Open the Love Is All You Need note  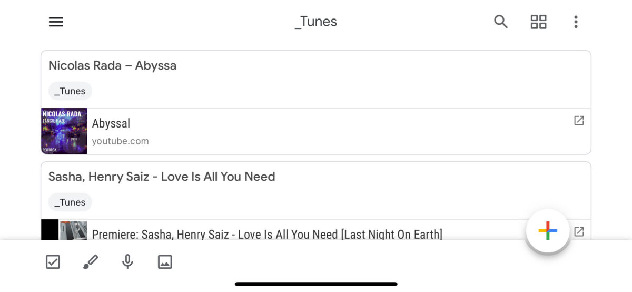pos(162,177)
